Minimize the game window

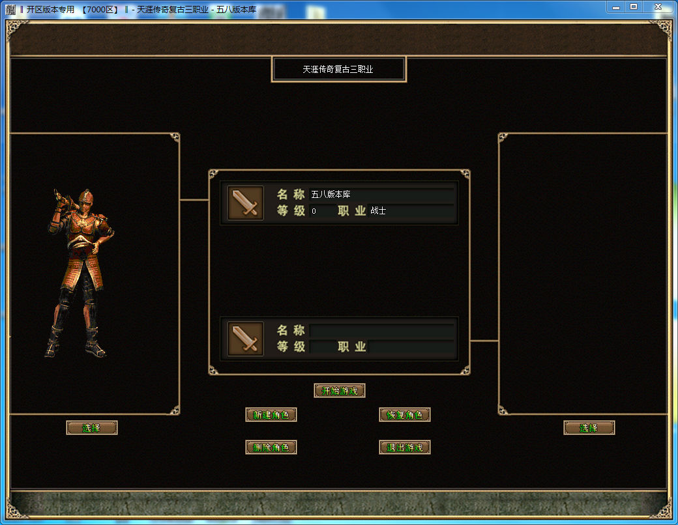tap(616, 7)
